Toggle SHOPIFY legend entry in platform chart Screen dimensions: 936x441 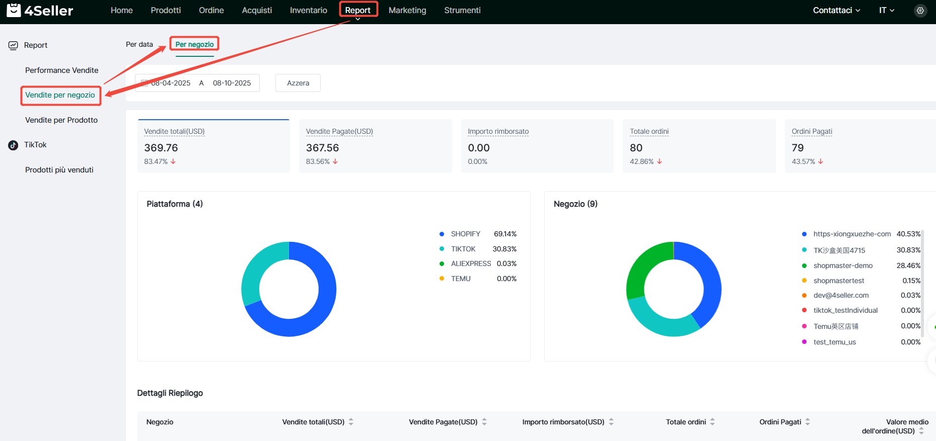click(465, 234)
